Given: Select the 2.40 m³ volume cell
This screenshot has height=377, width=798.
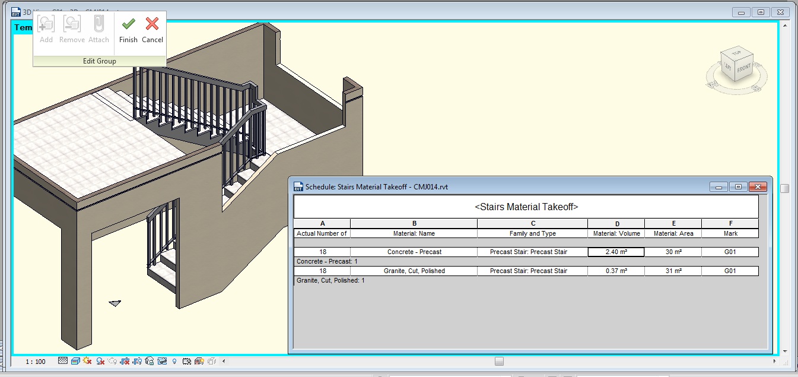Looking at the screenshot, I should (x=616, y=252).
